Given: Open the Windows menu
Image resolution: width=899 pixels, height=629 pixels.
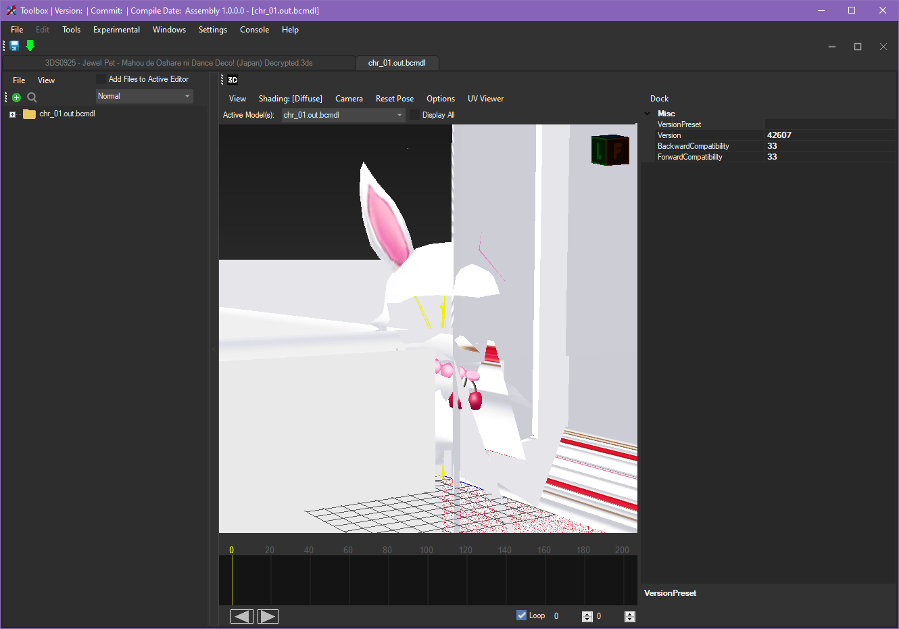Looking at the screenshot, I should click(x=169, y=30).
